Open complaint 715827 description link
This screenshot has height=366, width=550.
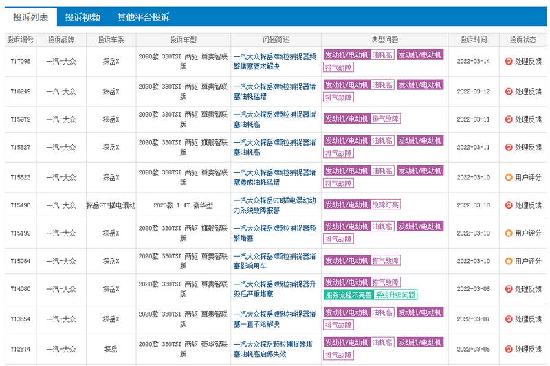(274, 148)
